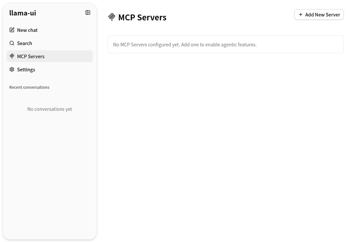
Task: Open Search in the sidebar
Action: pos(50,43)
